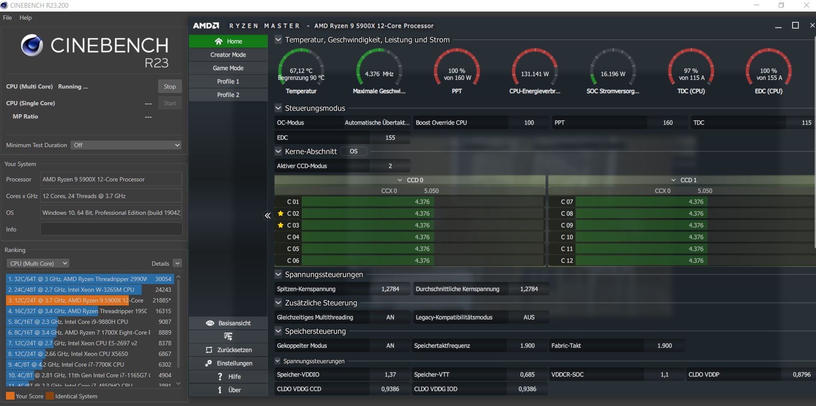Viewport: 816px width, 406px height.
Task: Click the C 12 core frequency bar
Action: click(695, 261)
